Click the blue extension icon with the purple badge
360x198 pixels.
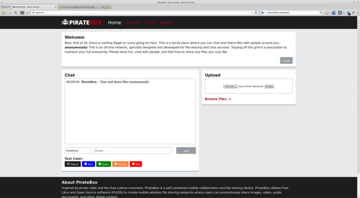coord(348,13)
